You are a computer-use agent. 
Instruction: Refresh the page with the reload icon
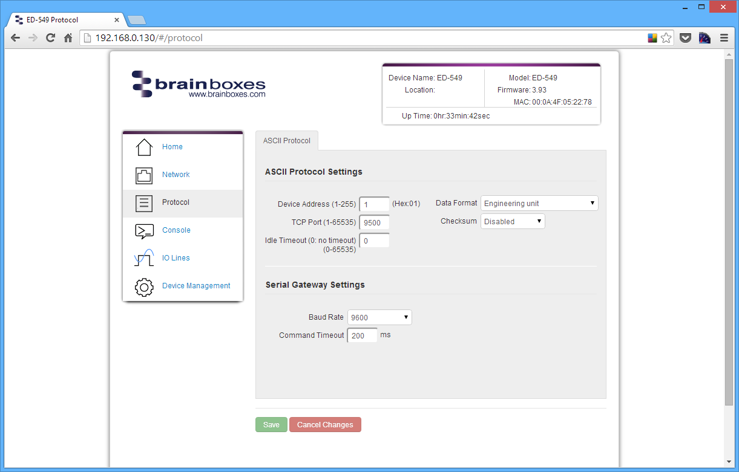point(50,37)
